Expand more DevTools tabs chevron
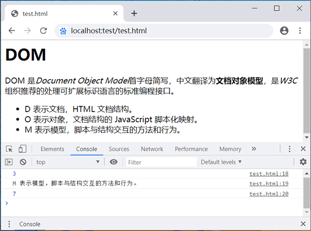The width and height of the screenshot is (311, 231). [x=254, y=149]
